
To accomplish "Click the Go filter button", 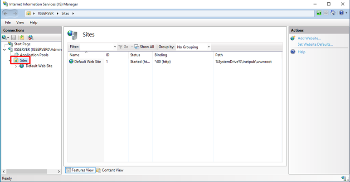I will pos(124,47).
